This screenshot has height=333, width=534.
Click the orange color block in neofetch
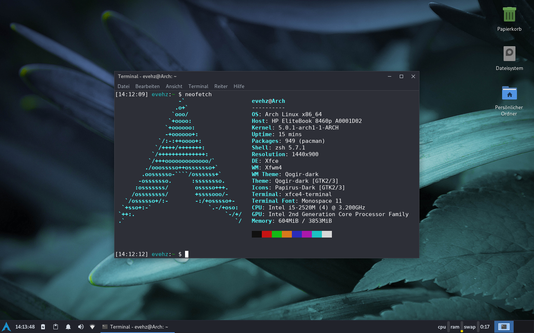point(287,234)
